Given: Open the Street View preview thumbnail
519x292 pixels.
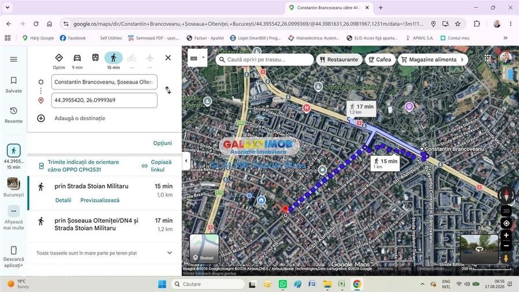Looking at the screenshot, I should tap(479, 249).
